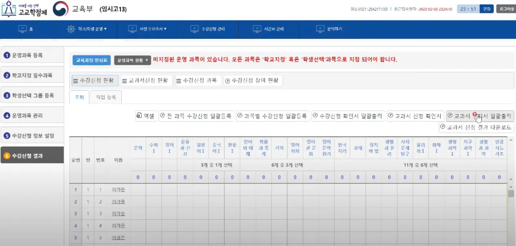Select the 수강신청 현황 view
This screenshot has height=246, width=516.
coord(95,81)
